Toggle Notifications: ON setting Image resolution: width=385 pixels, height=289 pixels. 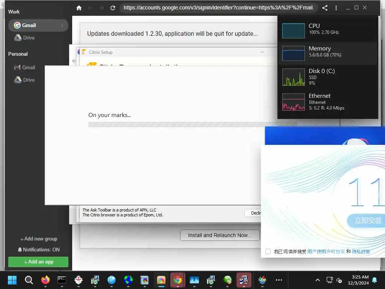39,250
